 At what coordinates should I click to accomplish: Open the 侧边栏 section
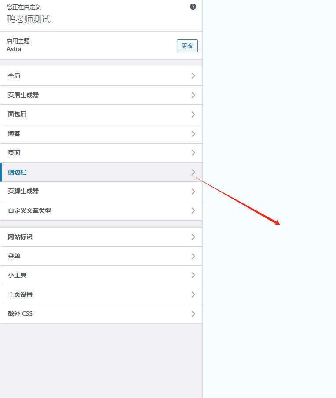(x=101, y=172)
